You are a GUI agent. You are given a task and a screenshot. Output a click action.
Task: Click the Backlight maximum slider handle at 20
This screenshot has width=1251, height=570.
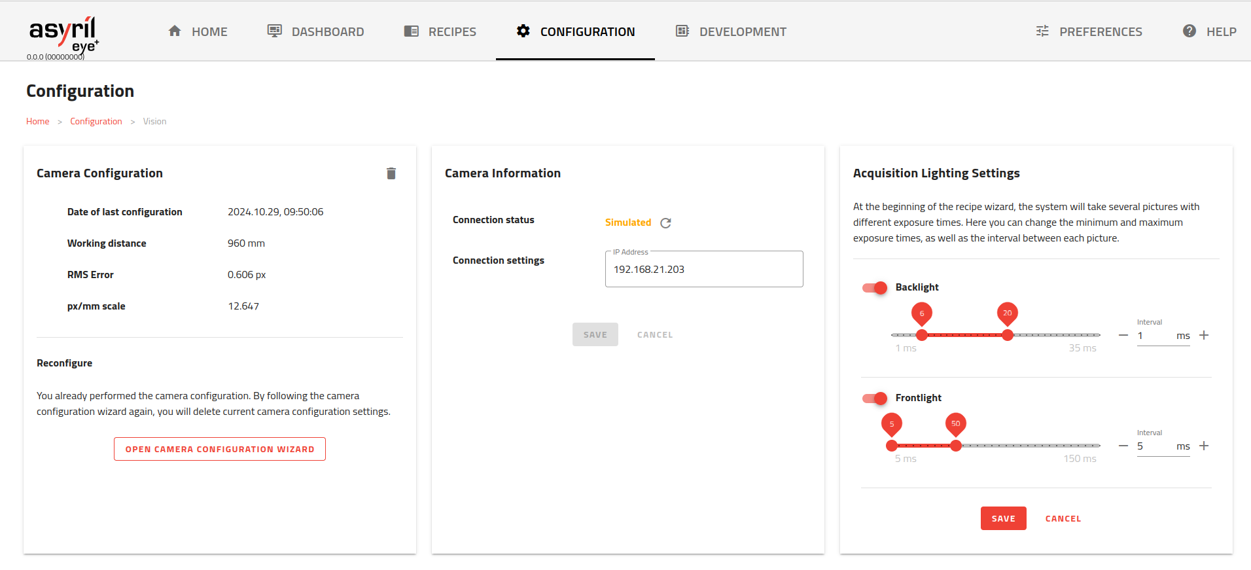(x=1008, y=335)
